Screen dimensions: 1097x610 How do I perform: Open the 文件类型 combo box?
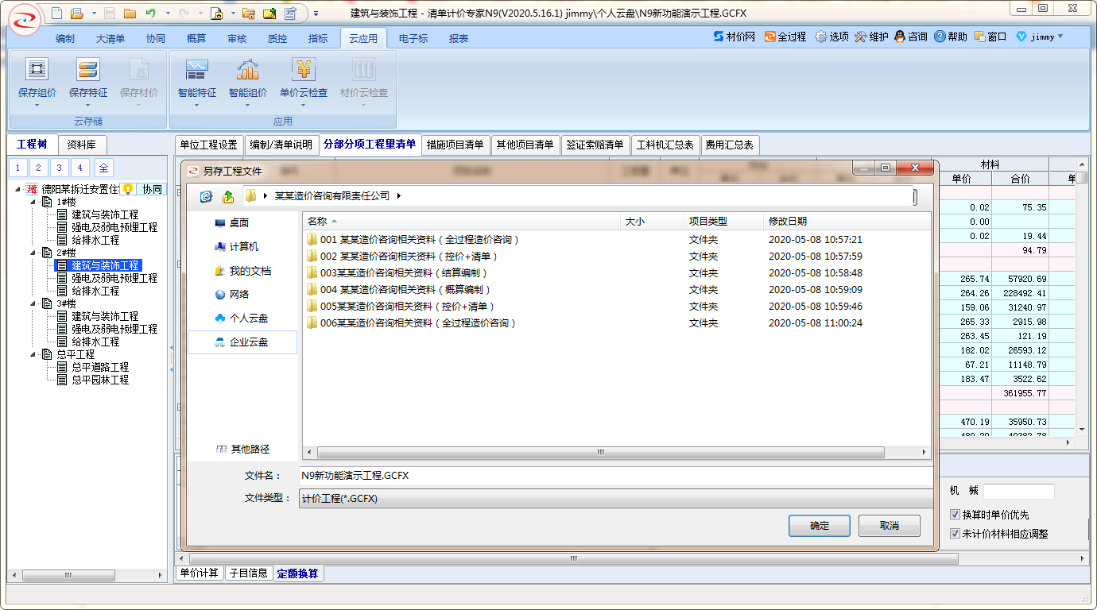coord(614,499)
